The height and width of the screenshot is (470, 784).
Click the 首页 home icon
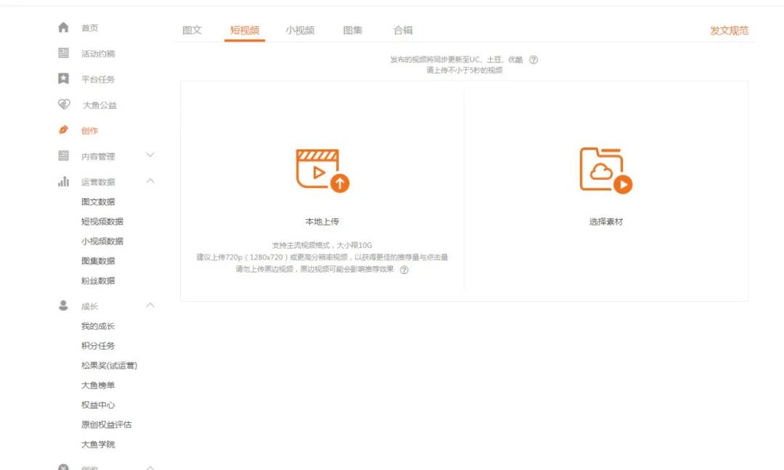coord(63,28)
